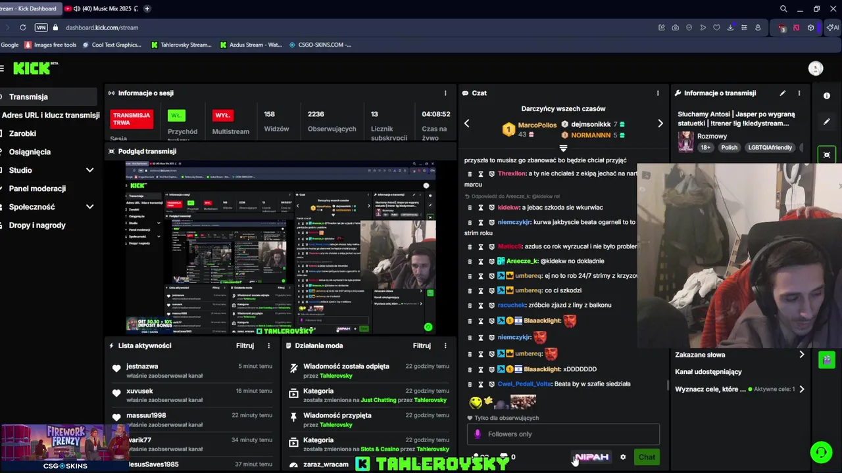Viewport: 842px width, 473px height.
Task: Toggle the Przychód WŁ. indicator
Action: click(x=176, y=116)
